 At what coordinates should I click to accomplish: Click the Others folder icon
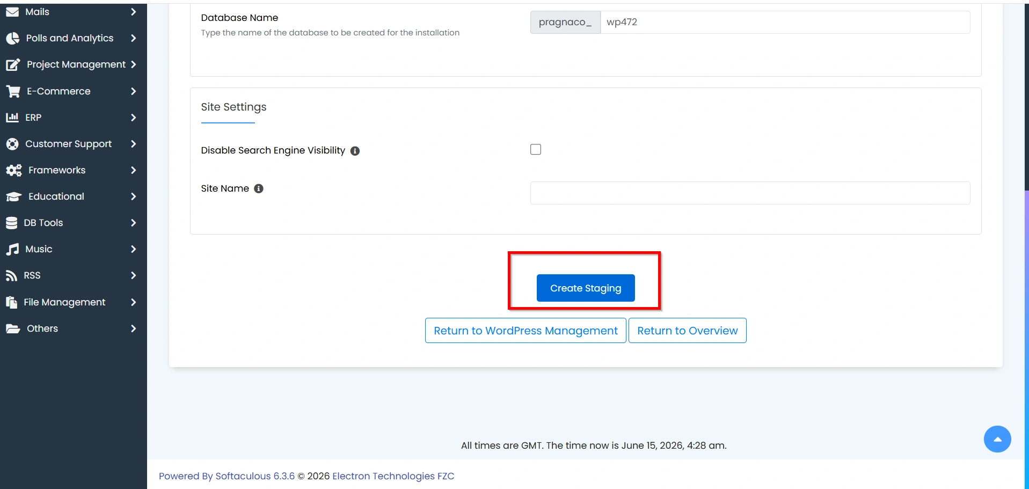(x=13, y=329)
